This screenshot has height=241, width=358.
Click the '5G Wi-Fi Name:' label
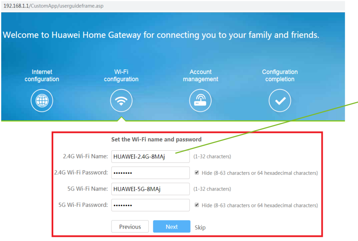click(88, 189)
